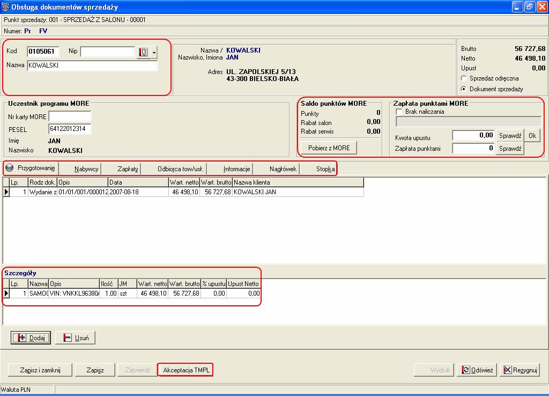Open the Informacje tab
The width and height of the screenshot is (549, 396).
236,169
